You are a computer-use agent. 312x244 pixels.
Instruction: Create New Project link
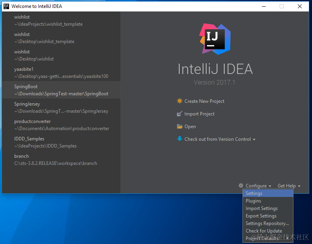pos(204,101)
